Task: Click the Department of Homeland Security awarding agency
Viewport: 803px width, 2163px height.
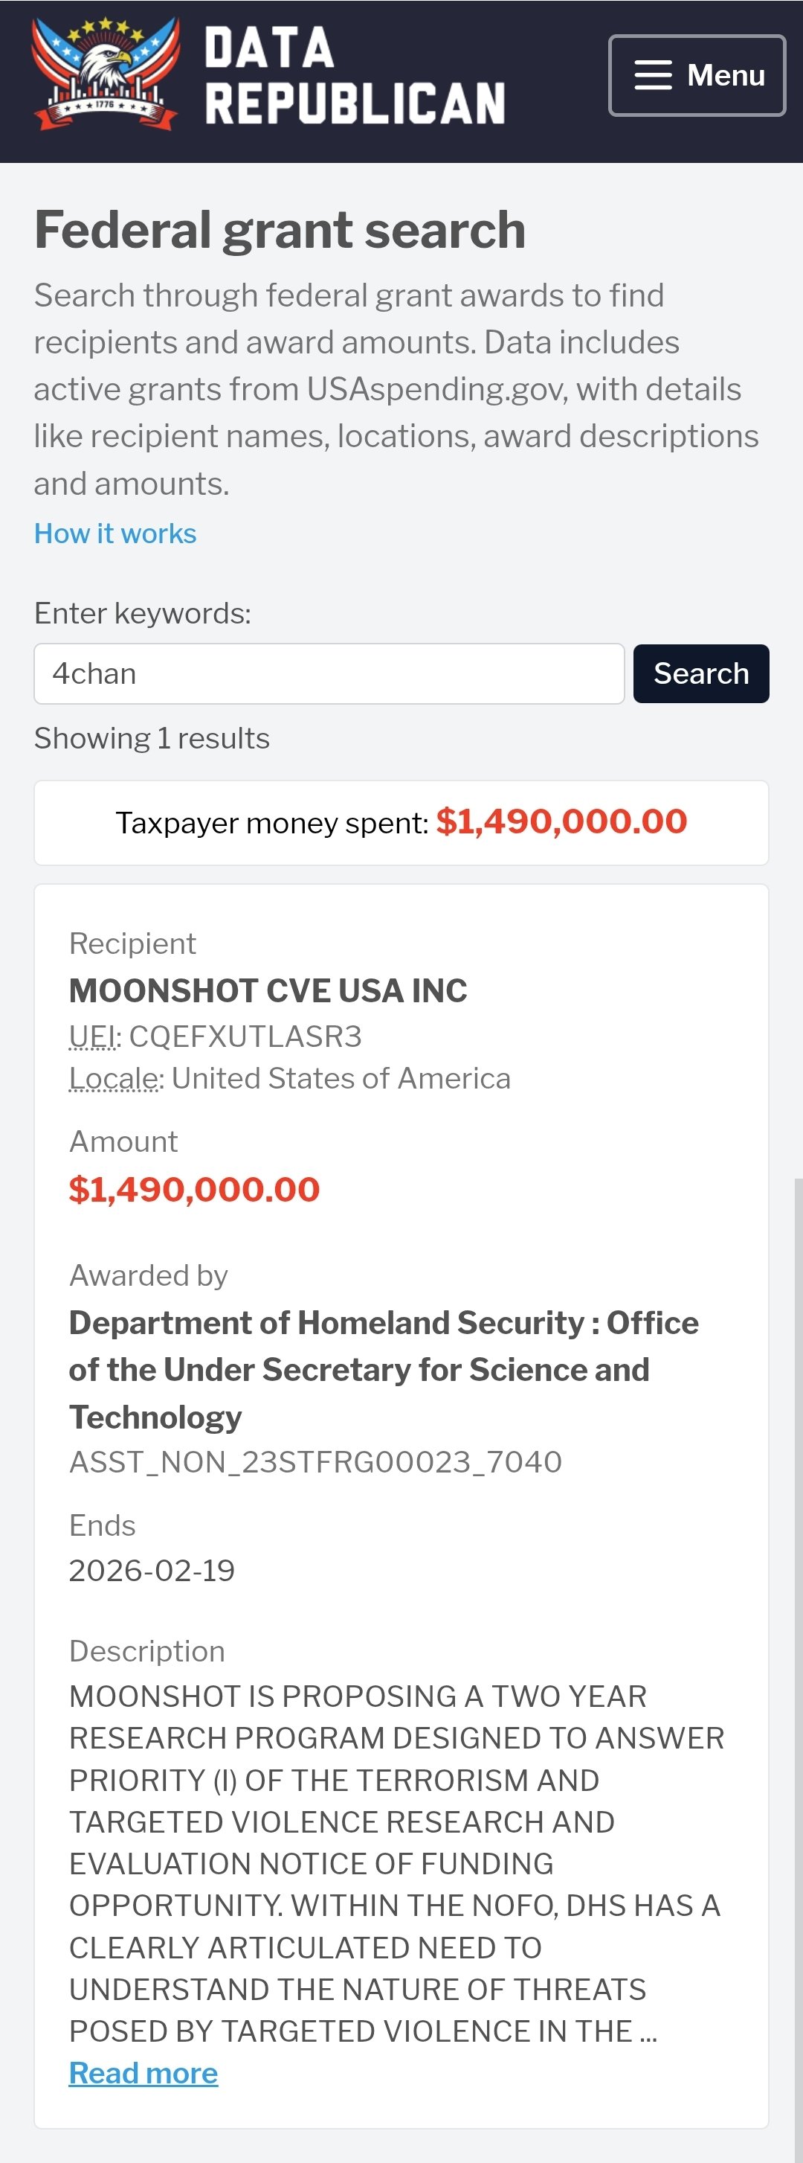Action: point(384,1370)
